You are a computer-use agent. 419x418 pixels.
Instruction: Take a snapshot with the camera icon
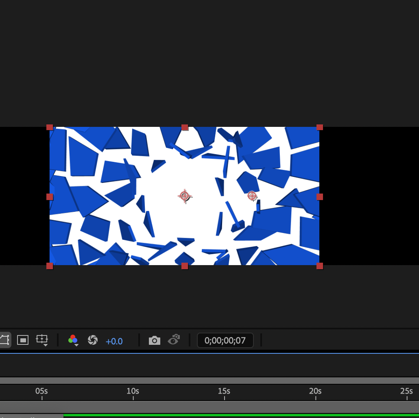click(x=155, y=340)
